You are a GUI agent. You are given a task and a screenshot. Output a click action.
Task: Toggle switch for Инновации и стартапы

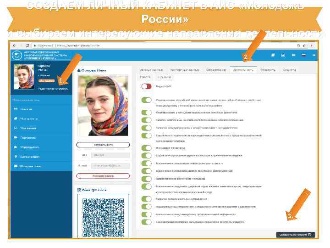[x=146, y=148]
